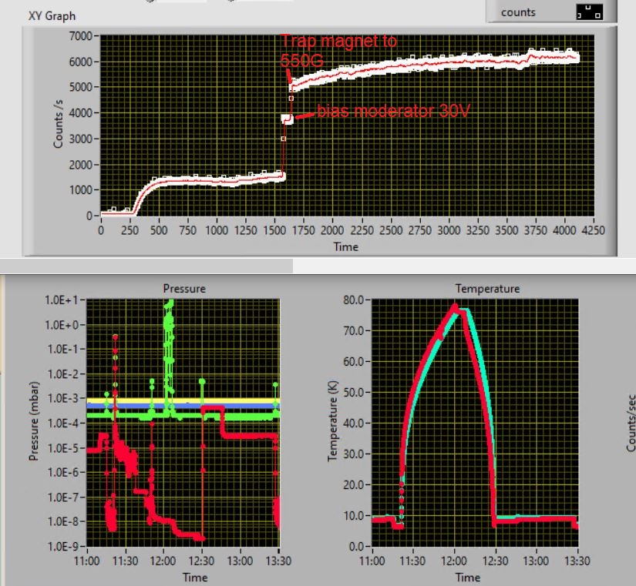The image size is (636, 586).
Task: Click the 80.0 temperature axis maximum
Action: click(x=353, y=300)
